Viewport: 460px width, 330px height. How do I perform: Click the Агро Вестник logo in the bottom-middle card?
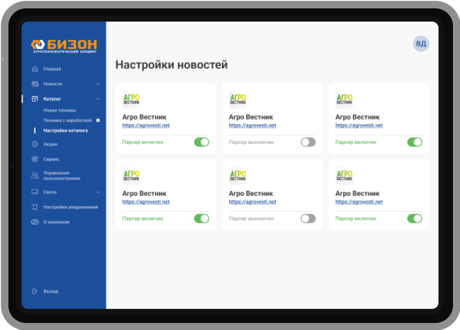[x=238, y=175]
